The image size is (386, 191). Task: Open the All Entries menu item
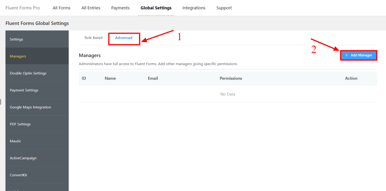click(91, 8)
